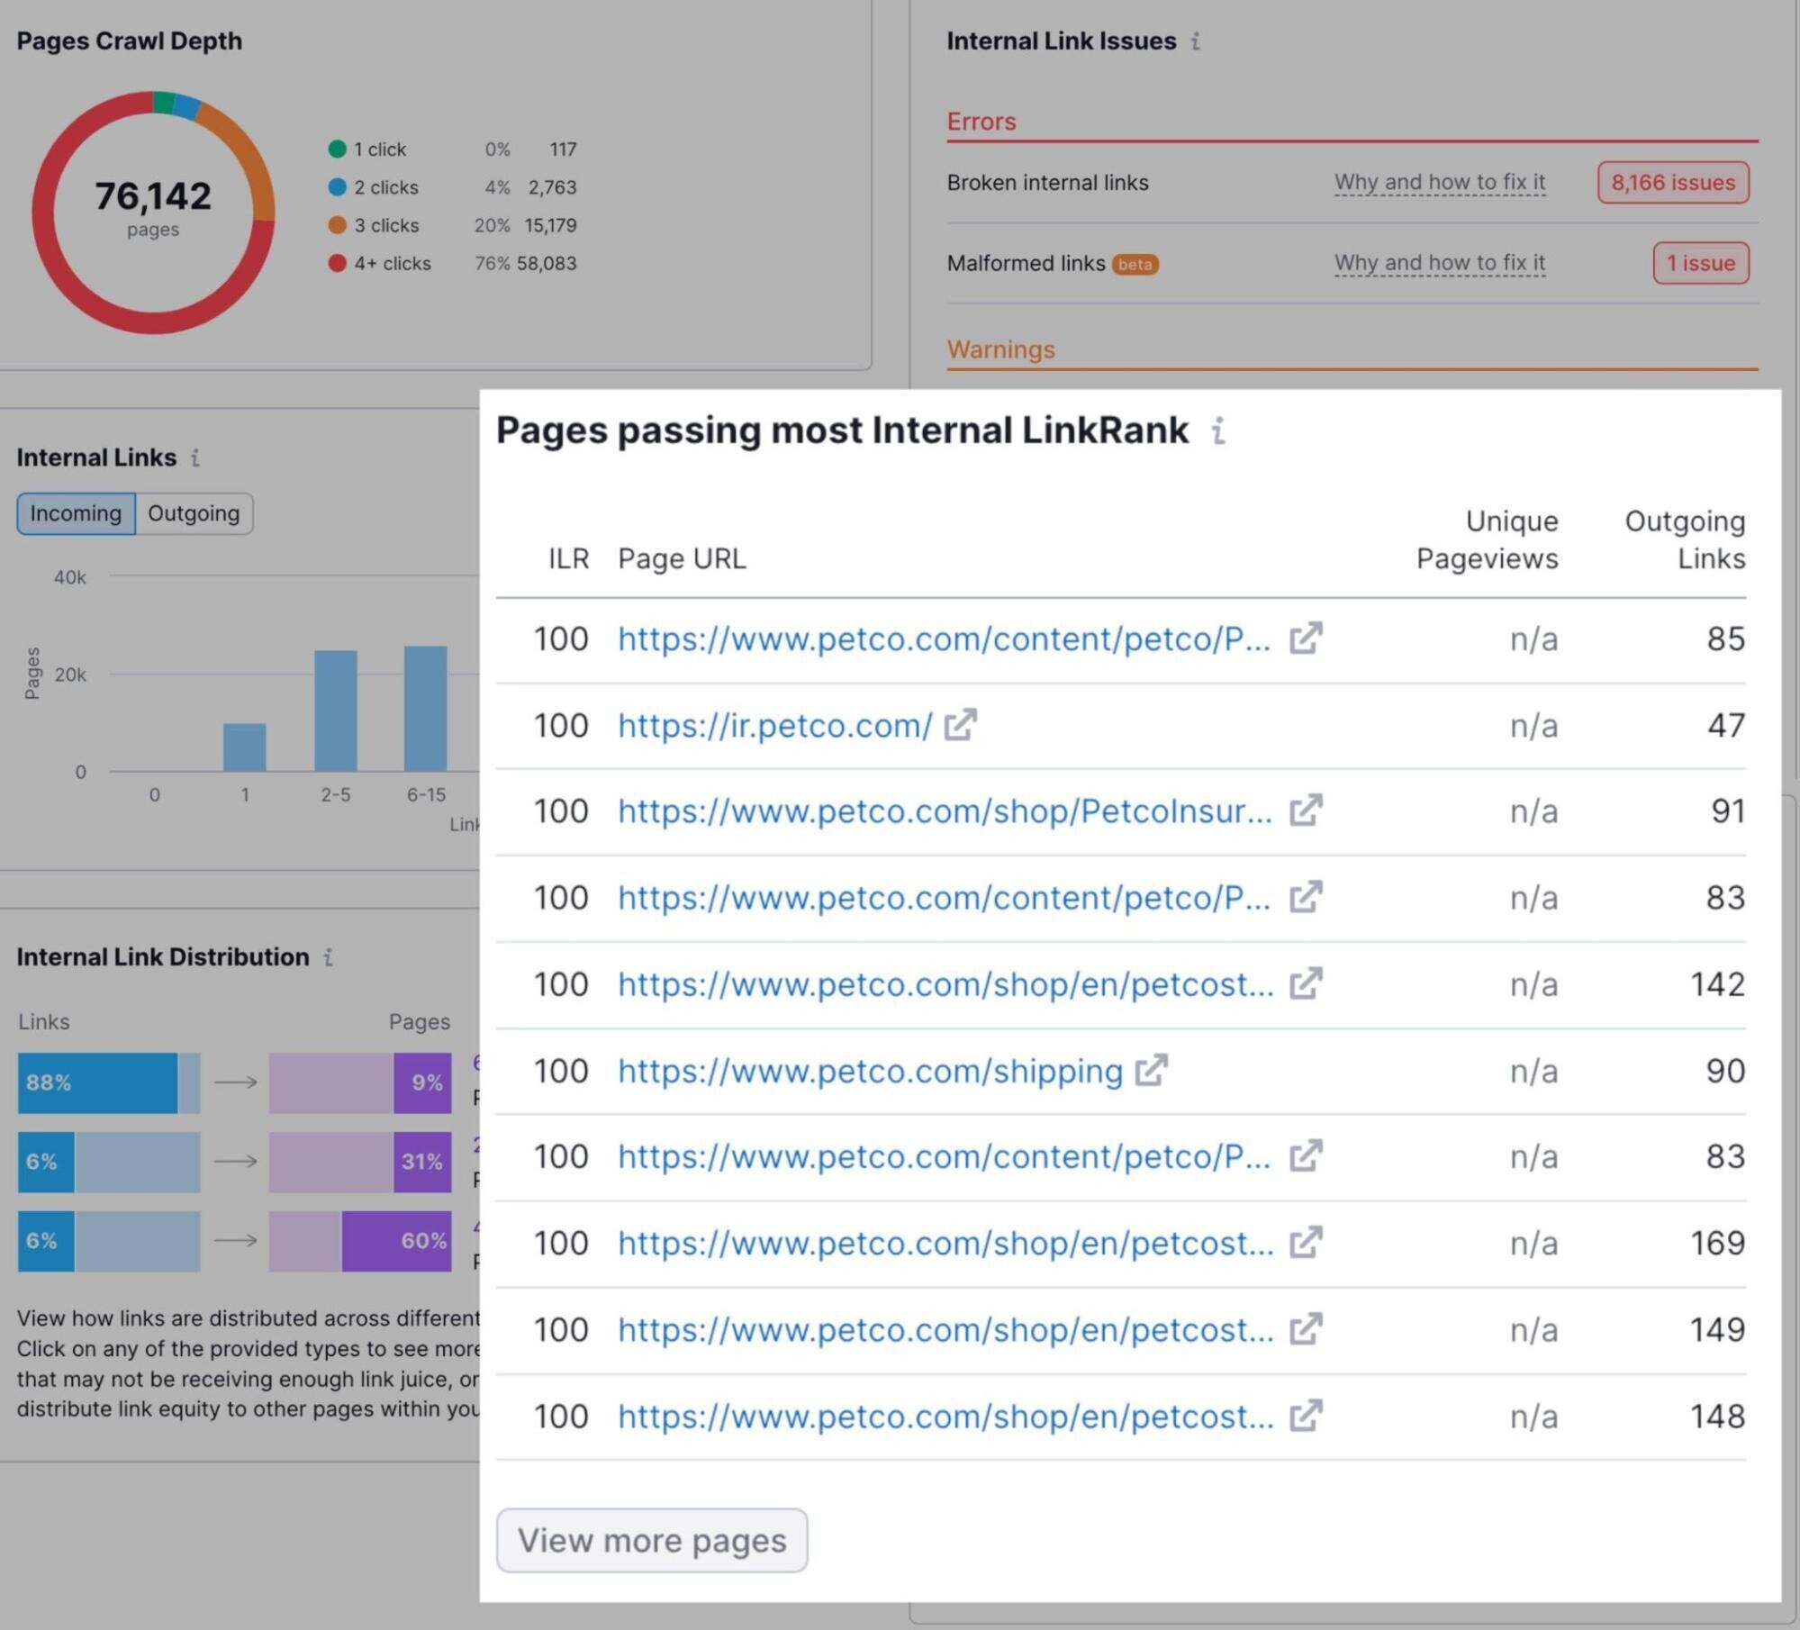Click info icon next to Internal Link Distribution
This screenshot has height=1630, width=1800.
pyautogui.click(x=329, y=956)
